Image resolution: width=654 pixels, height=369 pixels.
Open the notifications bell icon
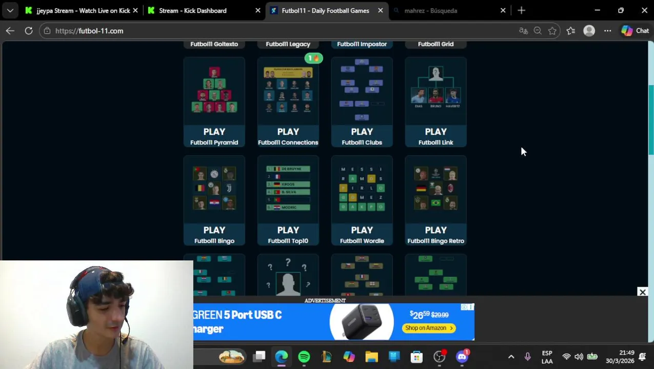[642, 357]
